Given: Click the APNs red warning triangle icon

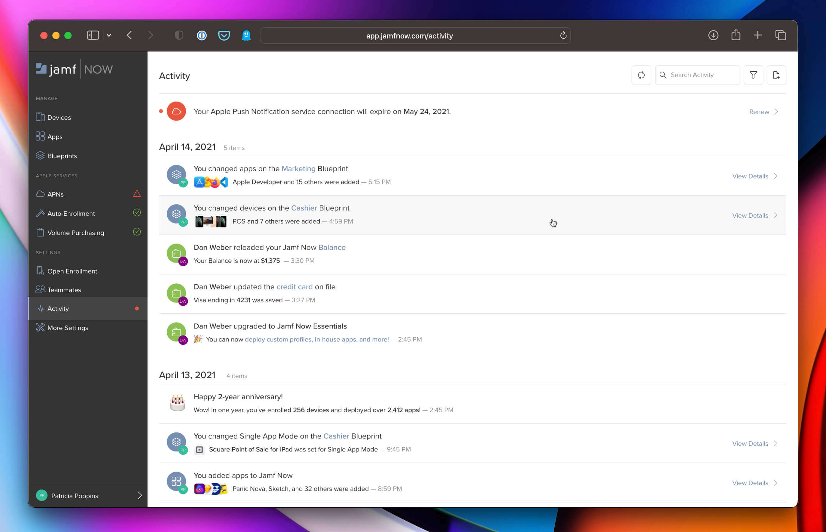Looking at the screenshot, I should [137, 194].
